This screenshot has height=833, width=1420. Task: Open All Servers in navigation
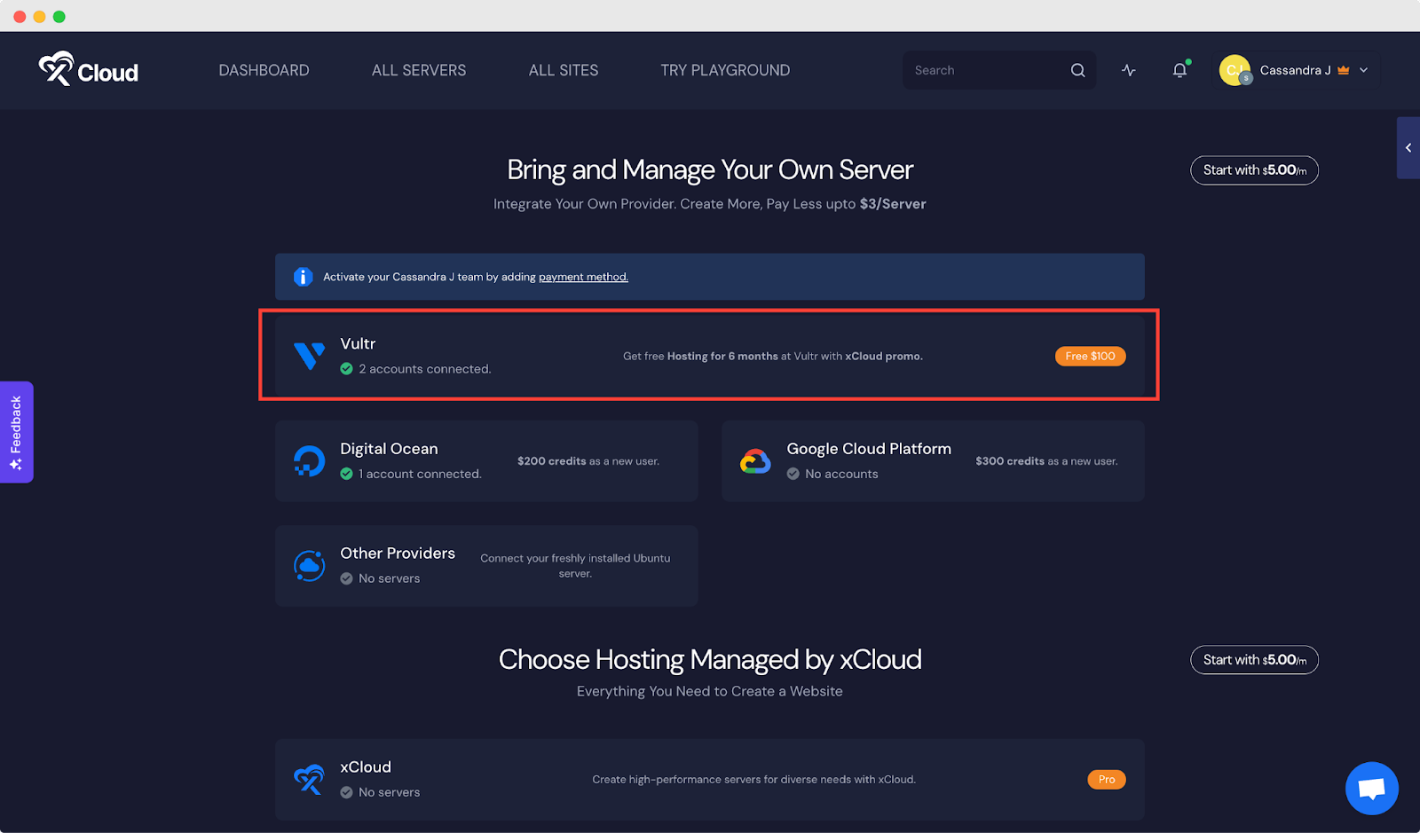419,70
